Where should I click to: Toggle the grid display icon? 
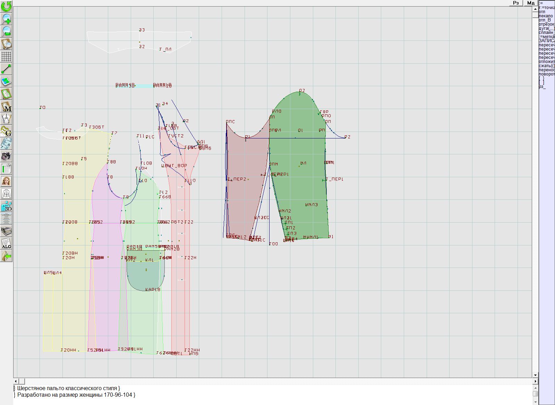pos(6,56)
